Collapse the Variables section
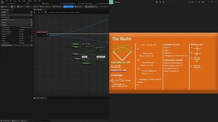 point(1,25)
